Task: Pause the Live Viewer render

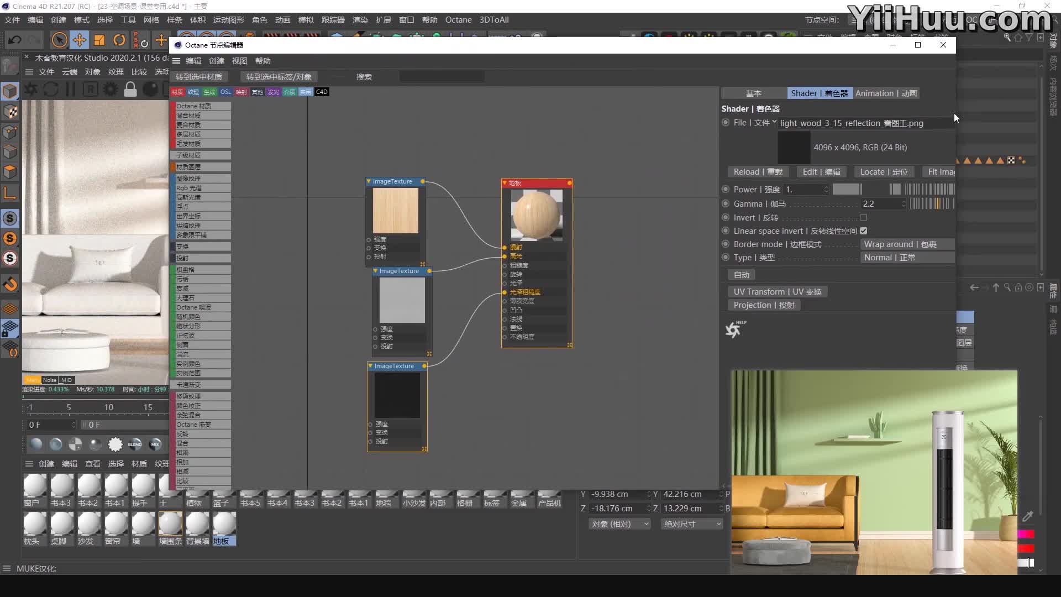Action: [x=71, y=89]
